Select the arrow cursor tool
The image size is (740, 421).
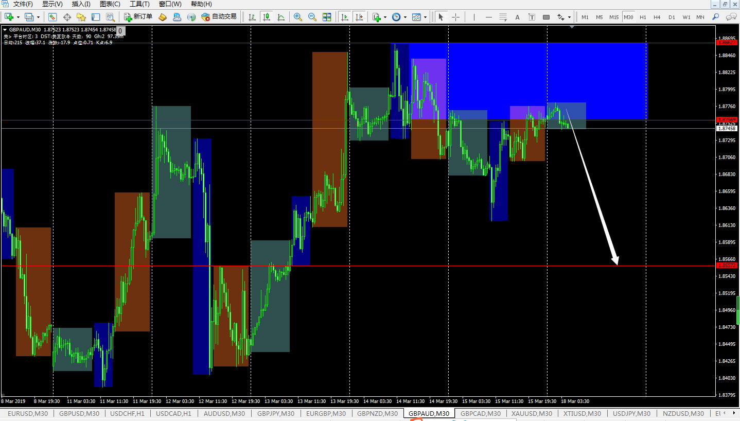pos(441,17)
